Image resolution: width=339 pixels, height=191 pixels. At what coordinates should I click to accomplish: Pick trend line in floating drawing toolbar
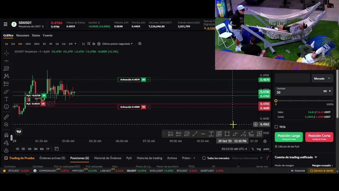(195, 134)
